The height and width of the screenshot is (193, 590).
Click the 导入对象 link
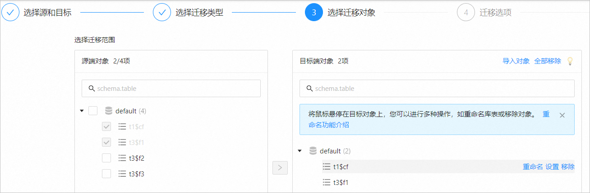[x=516, y=61]
